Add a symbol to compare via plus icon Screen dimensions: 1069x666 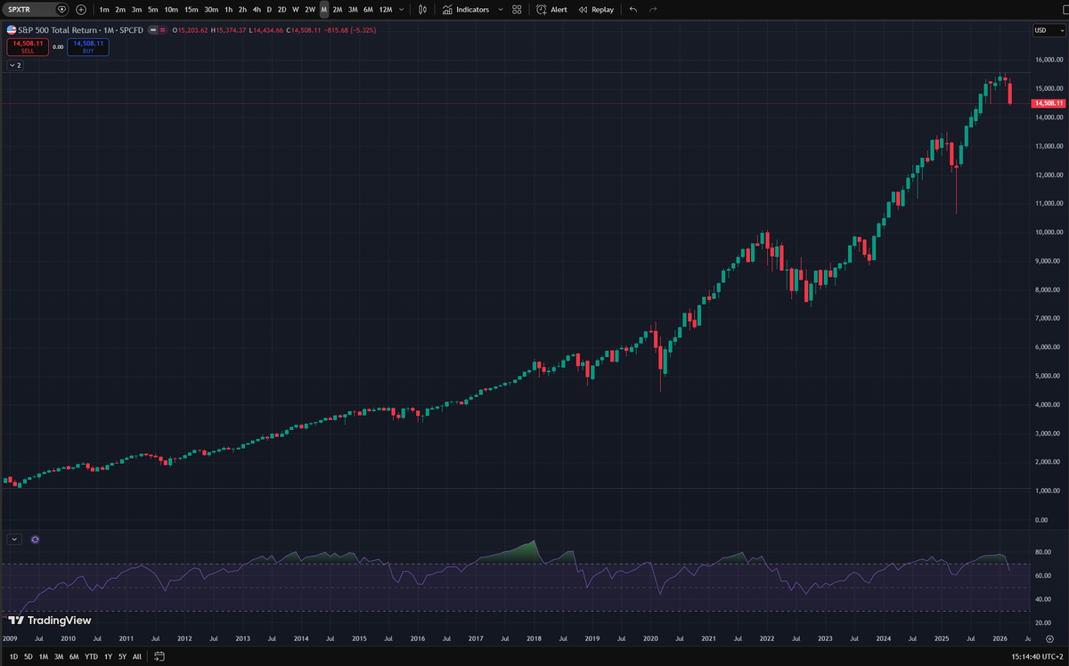[81, 9]
